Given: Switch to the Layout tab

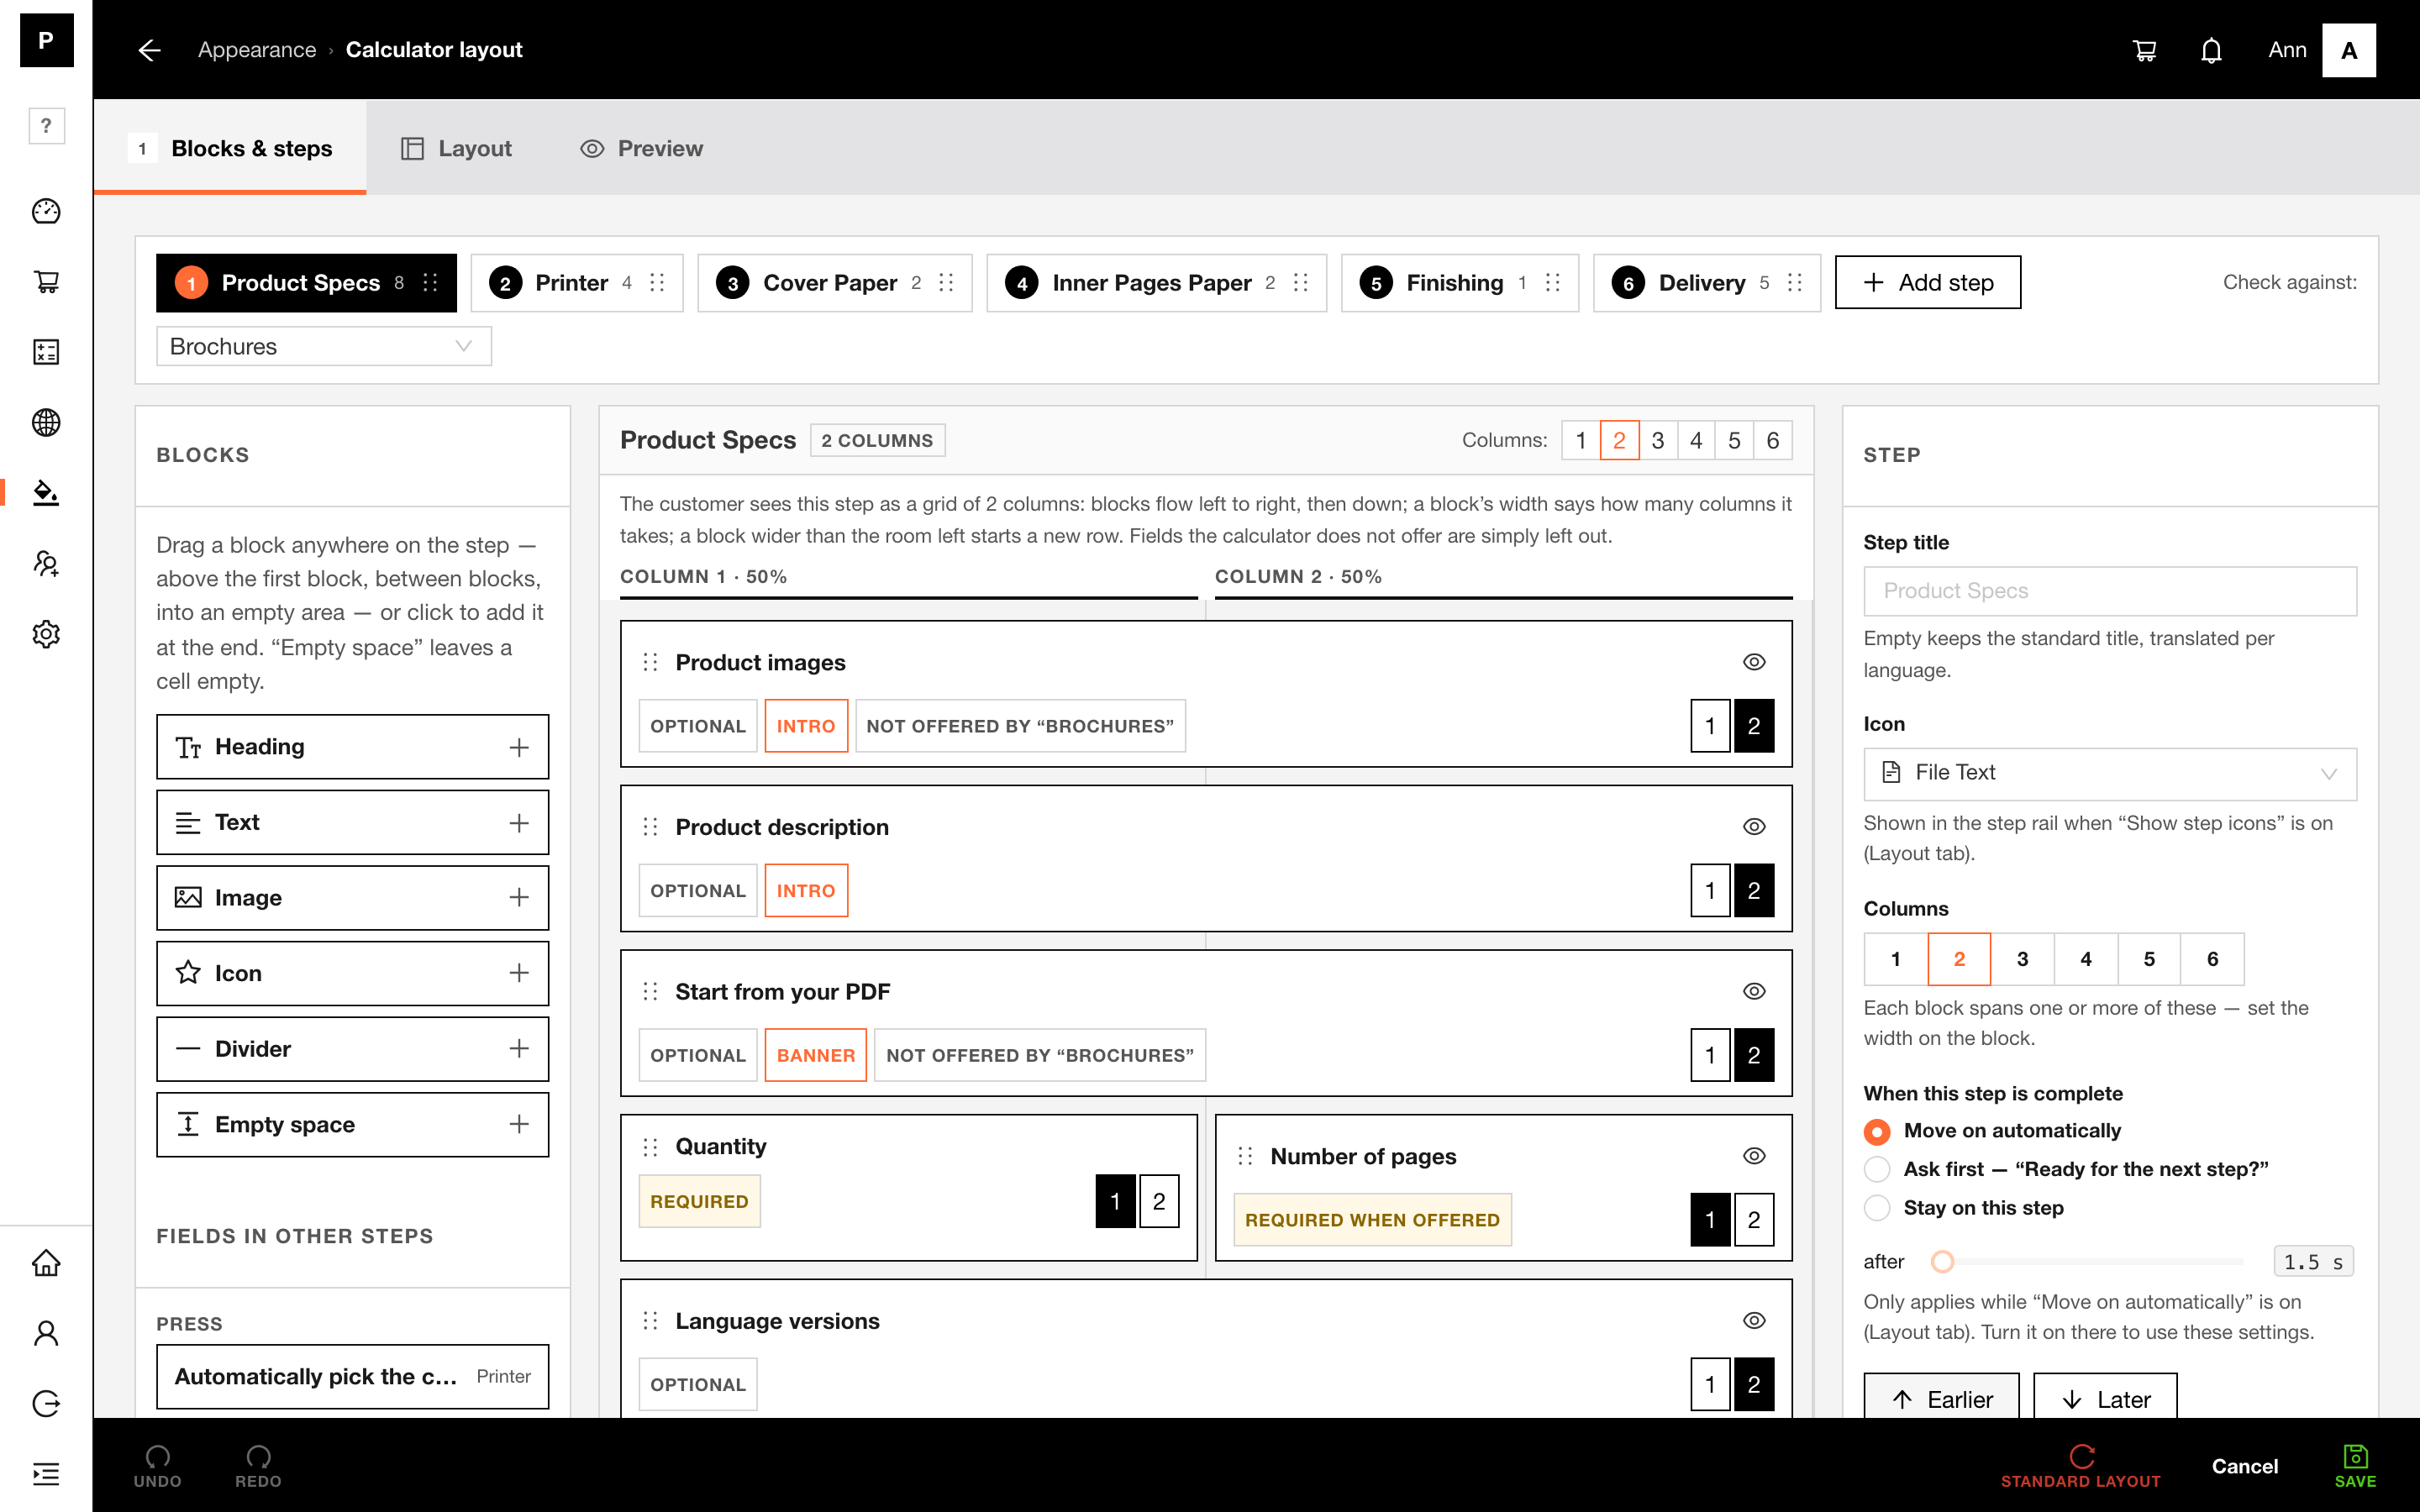Looking at the screenshot, I should (456, 148).
